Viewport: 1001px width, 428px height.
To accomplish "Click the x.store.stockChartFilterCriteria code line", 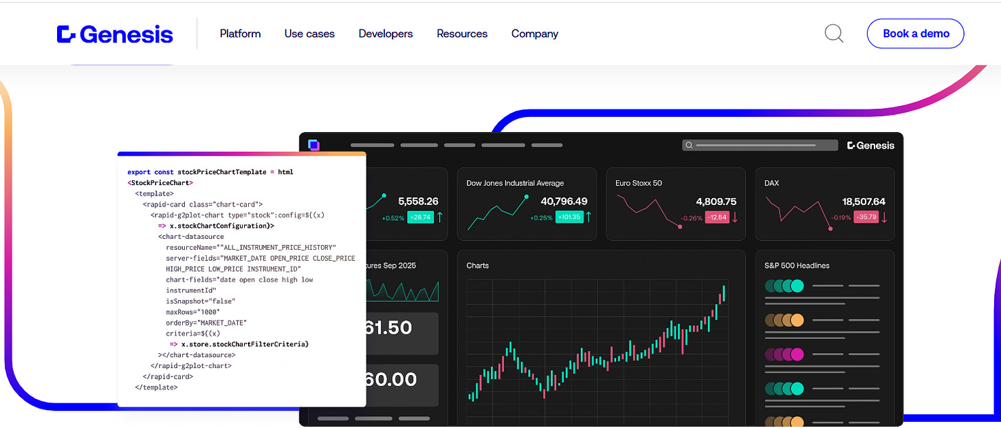I will 240,344.
